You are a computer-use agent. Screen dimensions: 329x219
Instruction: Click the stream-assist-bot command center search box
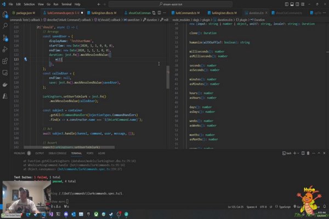171,4
